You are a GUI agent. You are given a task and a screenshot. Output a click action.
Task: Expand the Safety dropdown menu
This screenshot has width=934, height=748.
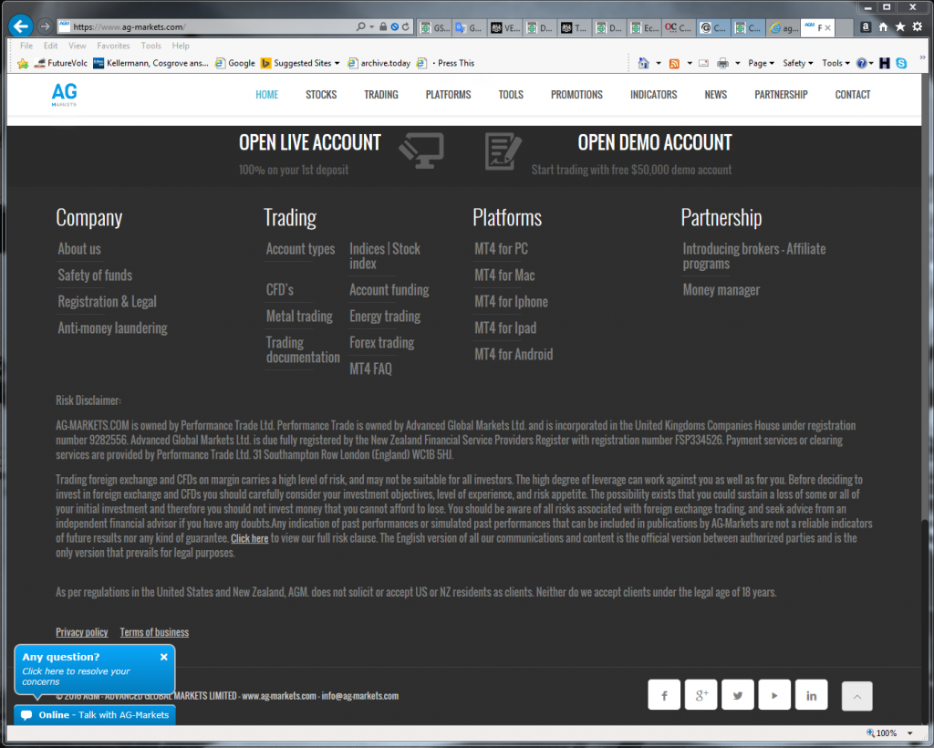[x=797, y=63]
